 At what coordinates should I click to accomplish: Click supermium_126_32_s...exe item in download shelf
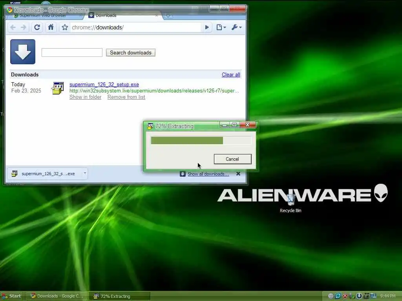[x=45, y=174]
